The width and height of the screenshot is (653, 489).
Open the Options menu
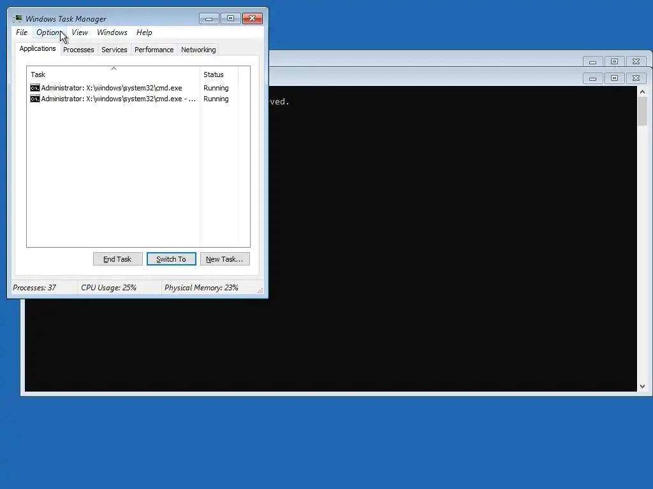pyautogui.click(x=48, y=32)
